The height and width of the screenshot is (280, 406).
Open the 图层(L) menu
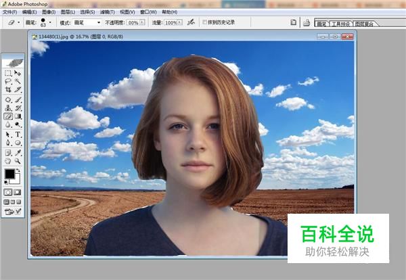coord(68,12)
